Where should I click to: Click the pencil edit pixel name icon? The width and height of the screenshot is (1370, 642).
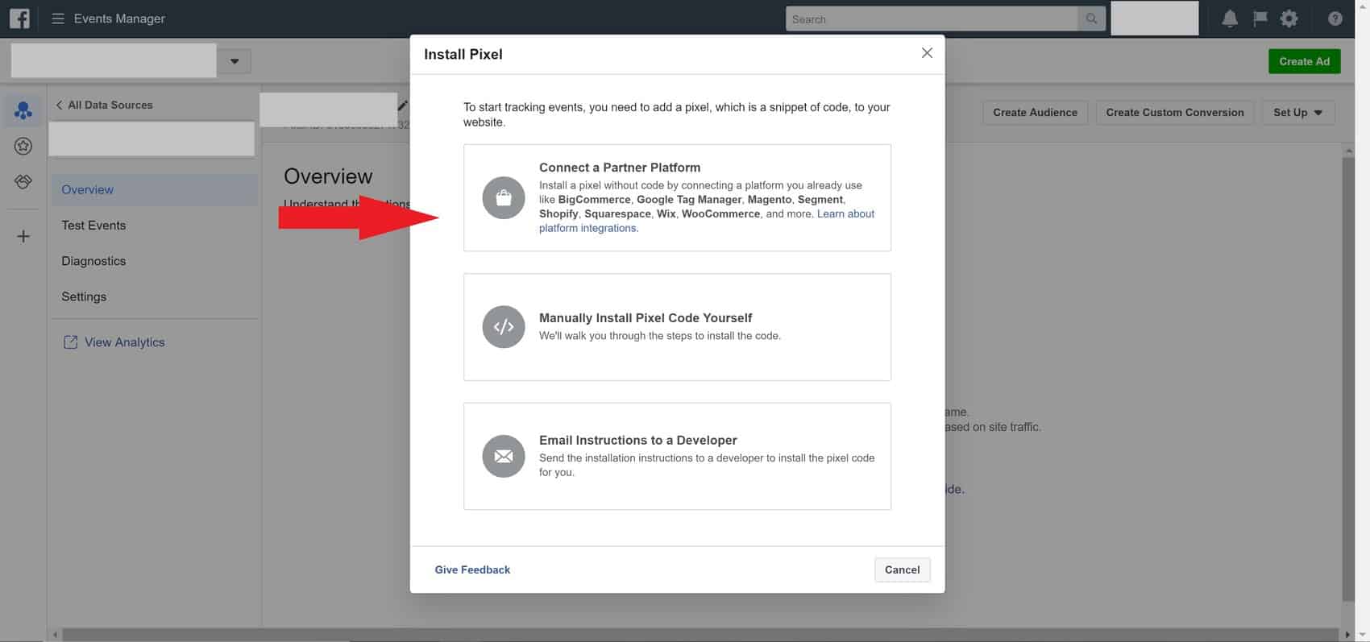[x=403, y=106]
